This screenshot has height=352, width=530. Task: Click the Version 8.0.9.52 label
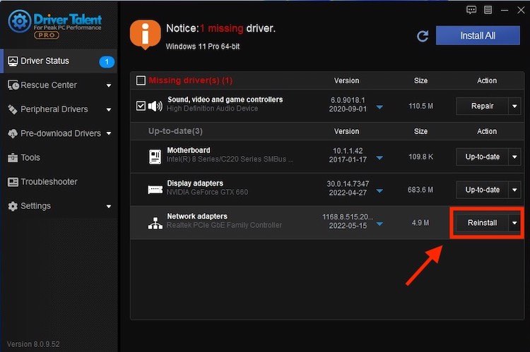pos(33,344)
